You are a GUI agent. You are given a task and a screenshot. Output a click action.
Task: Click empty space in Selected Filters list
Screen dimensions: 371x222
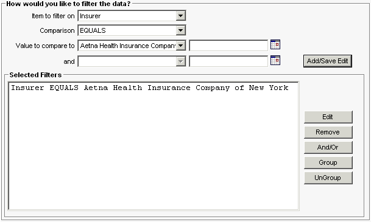[x=154, y=151]
